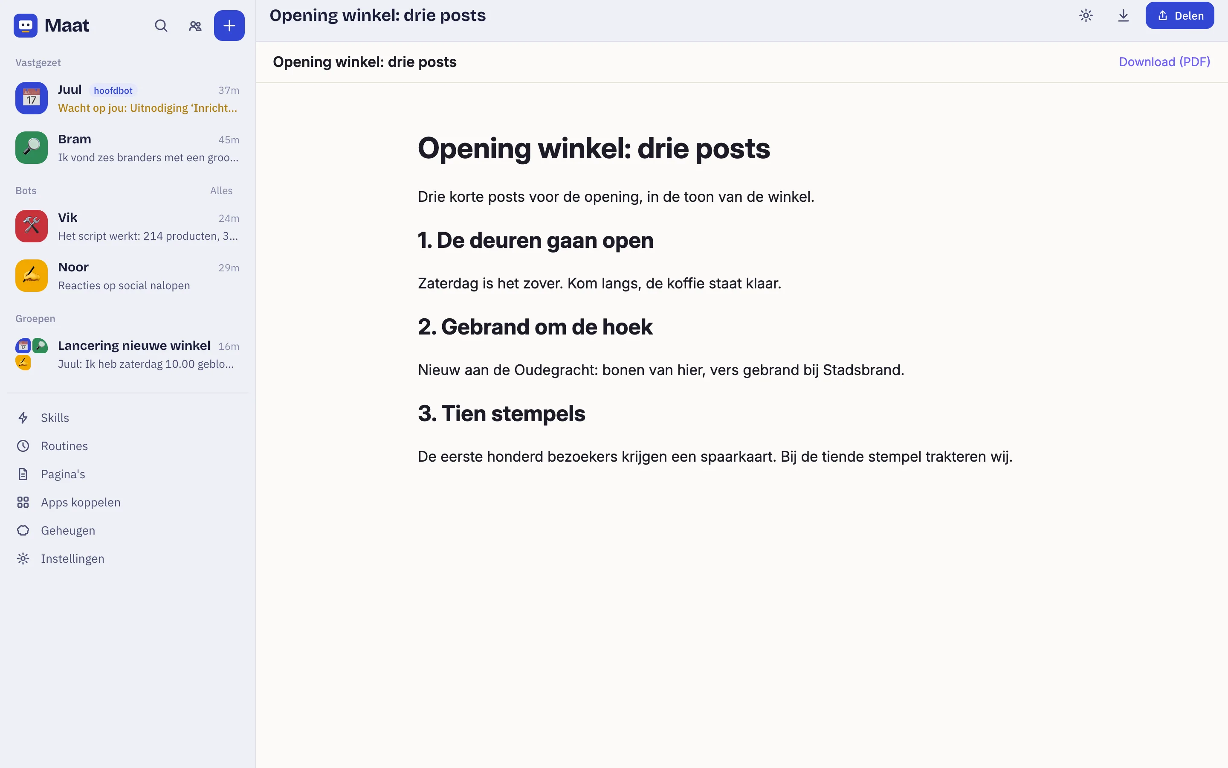This screenshot has width=1228, height=768.
Task: Create new chat with plus button
Action: [x=229, y=26]
